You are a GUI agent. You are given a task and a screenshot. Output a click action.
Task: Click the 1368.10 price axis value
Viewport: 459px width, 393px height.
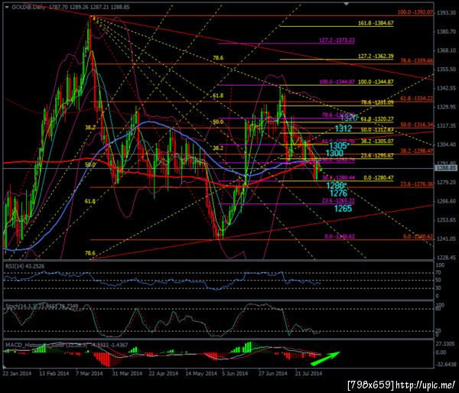[446, 50]
